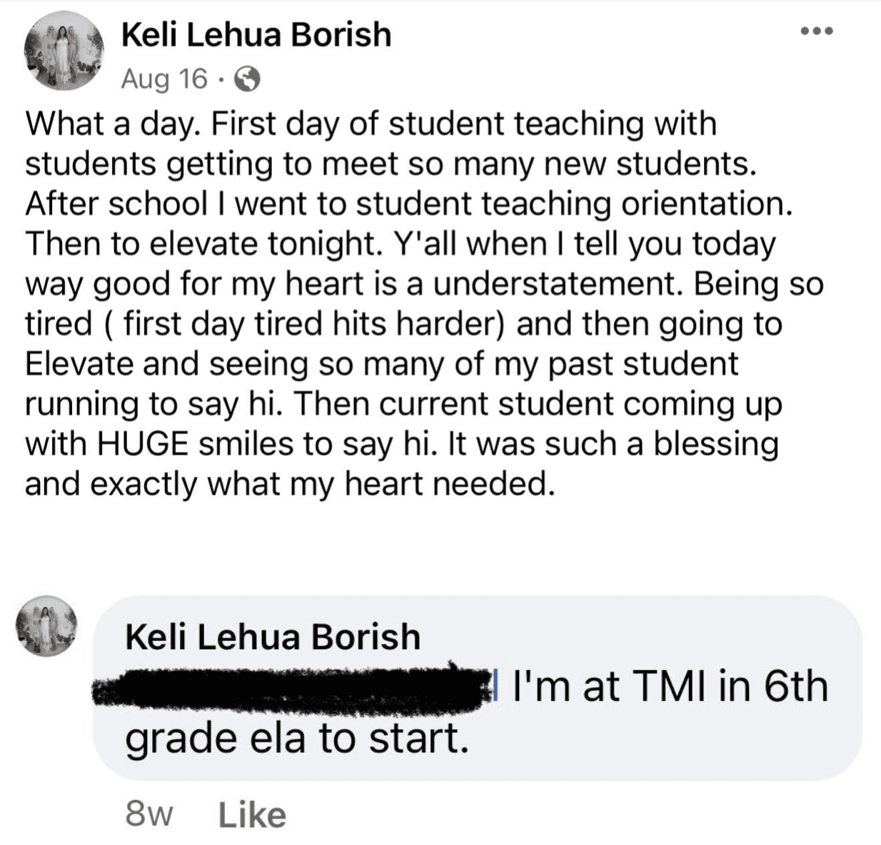
Task: Click 'I'm at TMI in 6th' comment text
Action: click(x=670, y=687)
